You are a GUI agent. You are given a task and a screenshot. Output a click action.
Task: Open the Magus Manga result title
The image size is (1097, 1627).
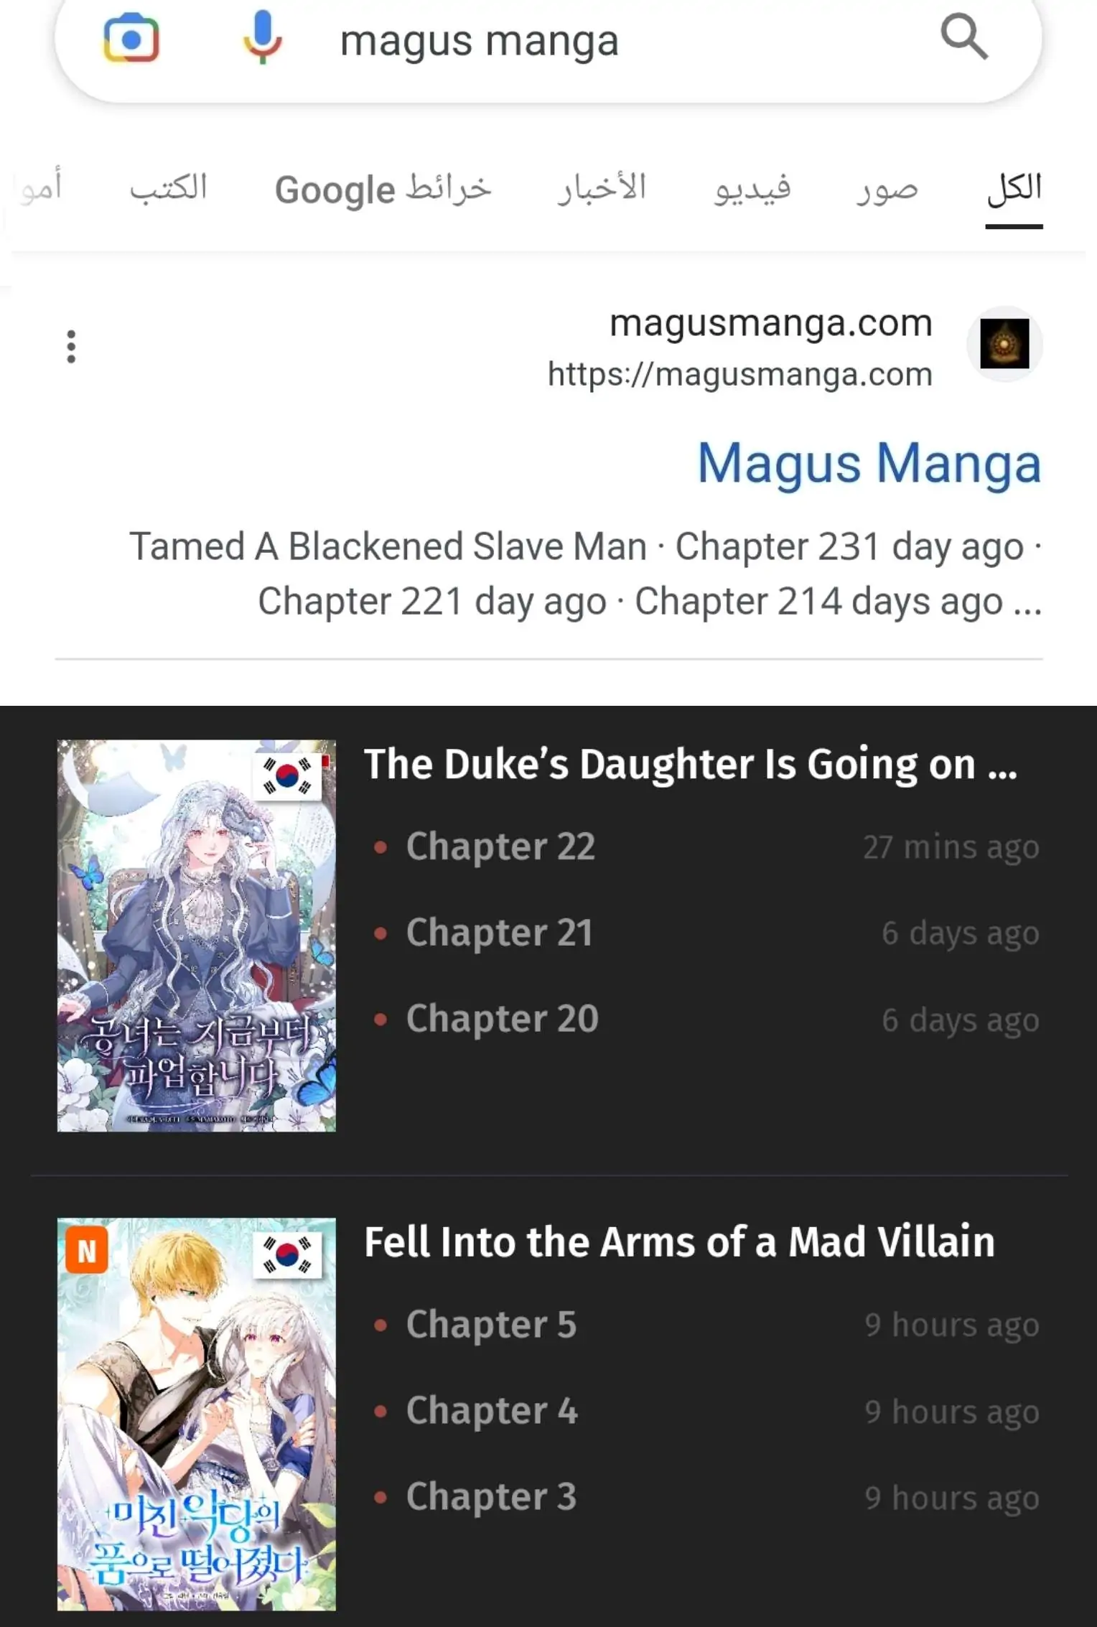click(869, 463)
